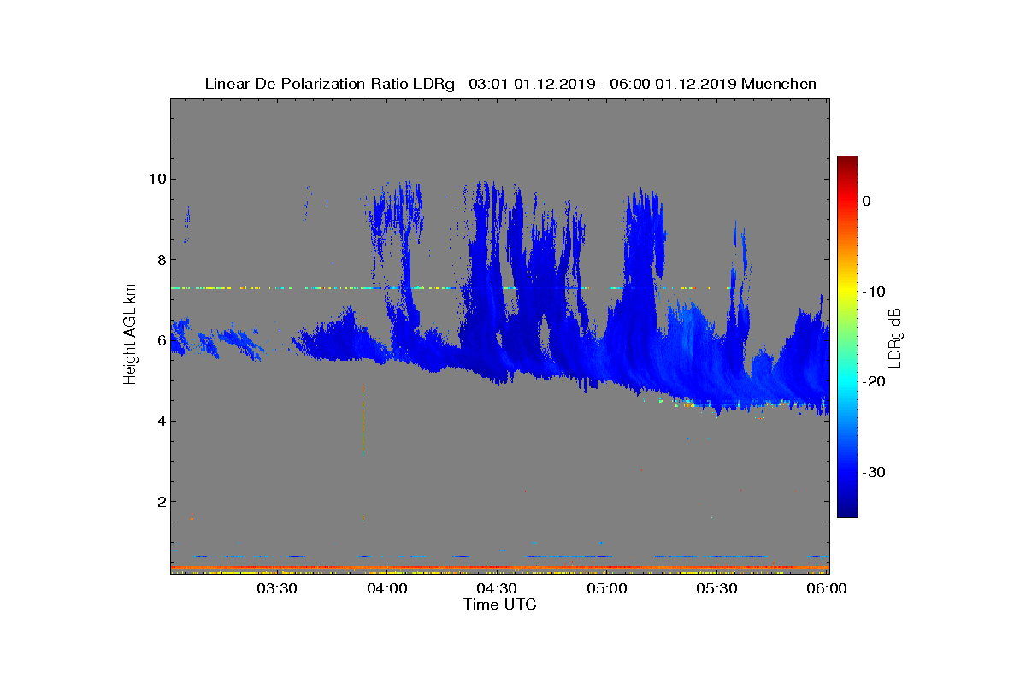
Task: Click the 'Time UTC' axis label
Action: pyautogui.click(x=499, y=604)
